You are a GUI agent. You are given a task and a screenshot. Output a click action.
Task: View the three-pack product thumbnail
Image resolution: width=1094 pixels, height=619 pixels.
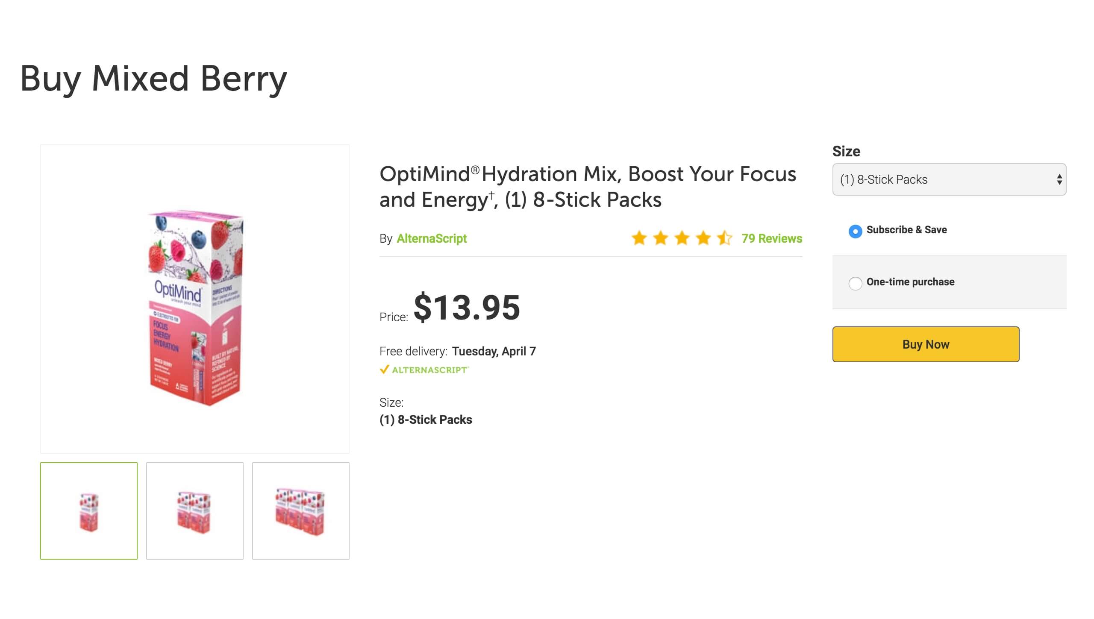click(300, 511)
